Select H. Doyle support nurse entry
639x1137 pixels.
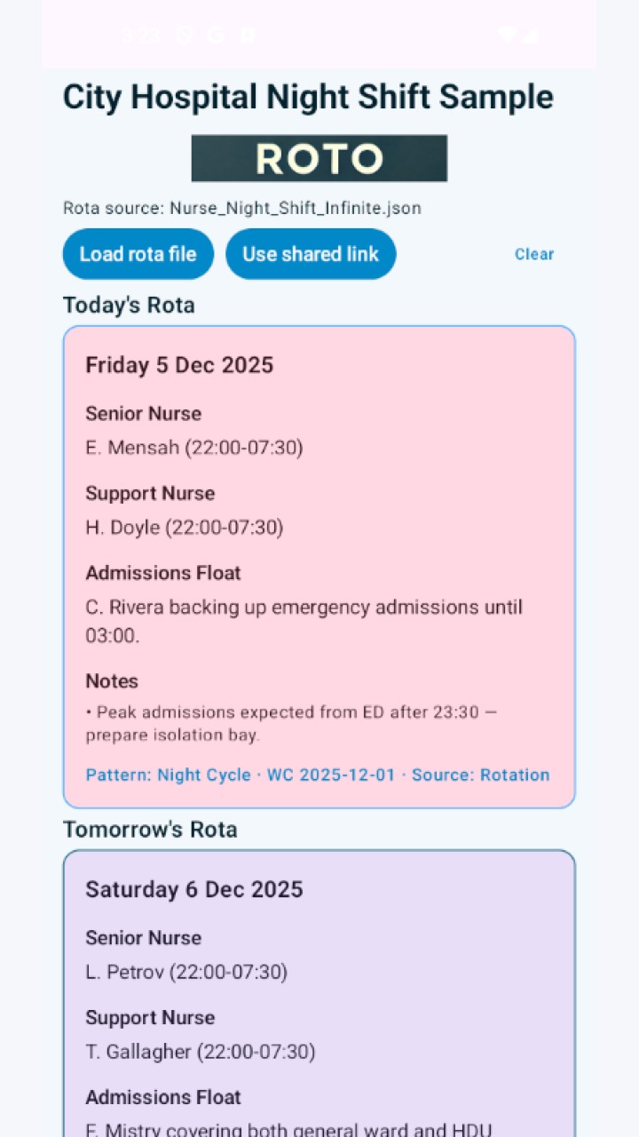coord(185,528)
